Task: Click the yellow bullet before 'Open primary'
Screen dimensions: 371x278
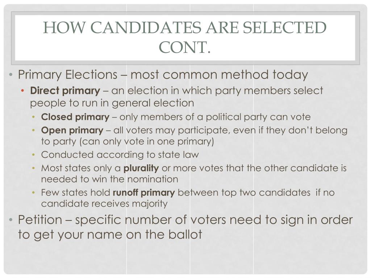Action: click(x=34, y=130)
